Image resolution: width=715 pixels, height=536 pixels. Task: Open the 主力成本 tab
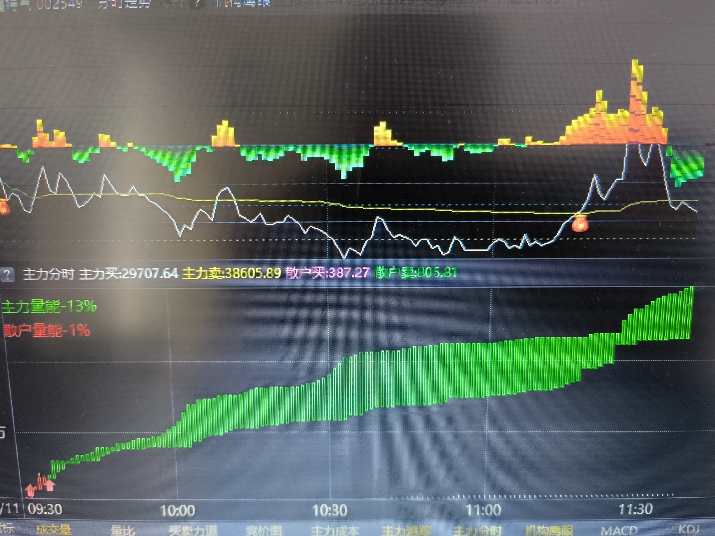click(x=335, y=530)
